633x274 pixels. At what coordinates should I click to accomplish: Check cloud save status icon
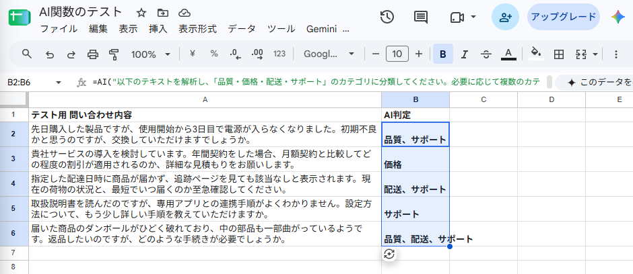[x=185, y=13]
